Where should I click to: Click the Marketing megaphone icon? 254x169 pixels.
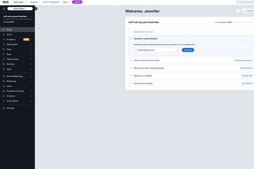(4, 81)
